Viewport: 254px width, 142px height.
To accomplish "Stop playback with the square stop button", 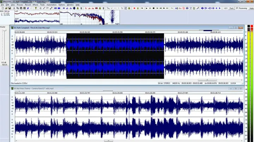I will click(x=153, y=8).
